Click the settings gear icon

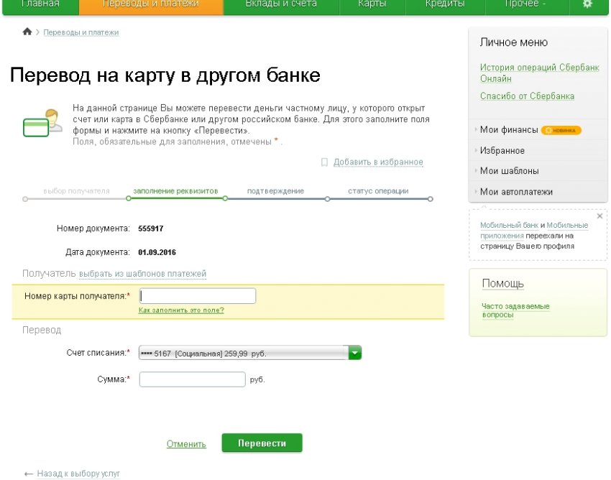(587, 4)
